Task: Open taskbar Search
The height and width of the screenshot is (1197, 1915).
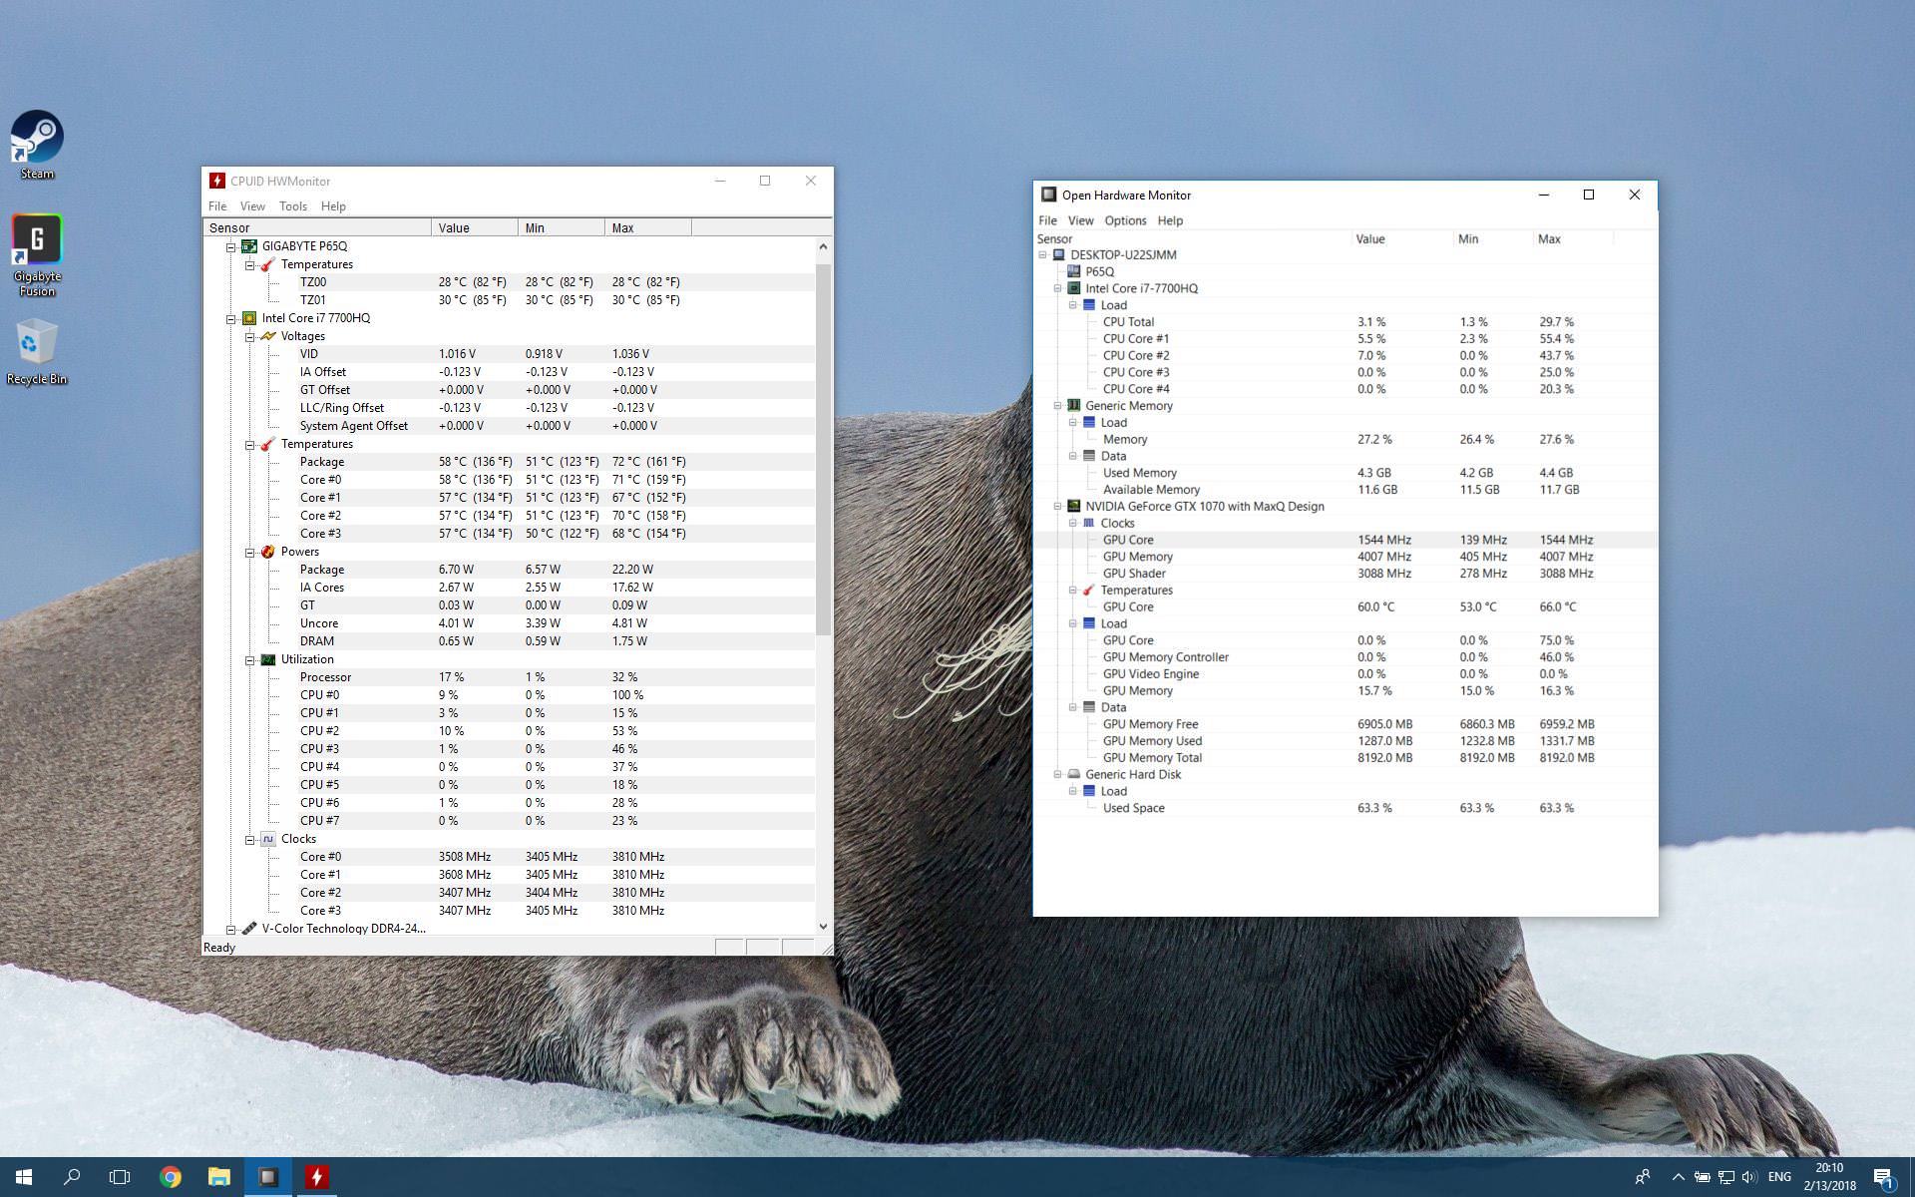Action: coord(72,1177)
